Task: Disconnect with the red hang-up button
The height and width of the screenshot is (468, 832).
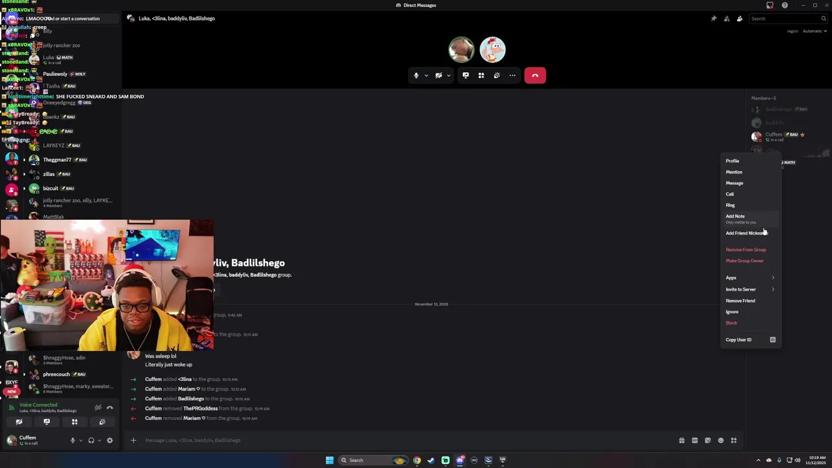Action: (x=535, y=75)
